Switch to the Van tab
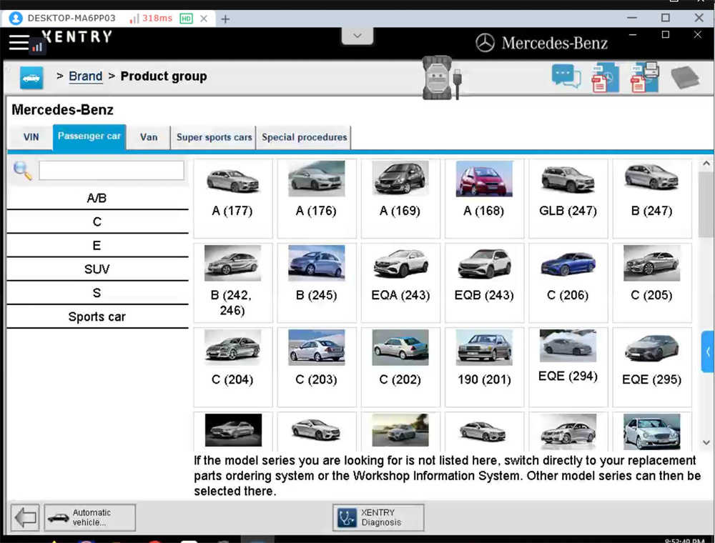715x543 pixels. pos(149,137)
